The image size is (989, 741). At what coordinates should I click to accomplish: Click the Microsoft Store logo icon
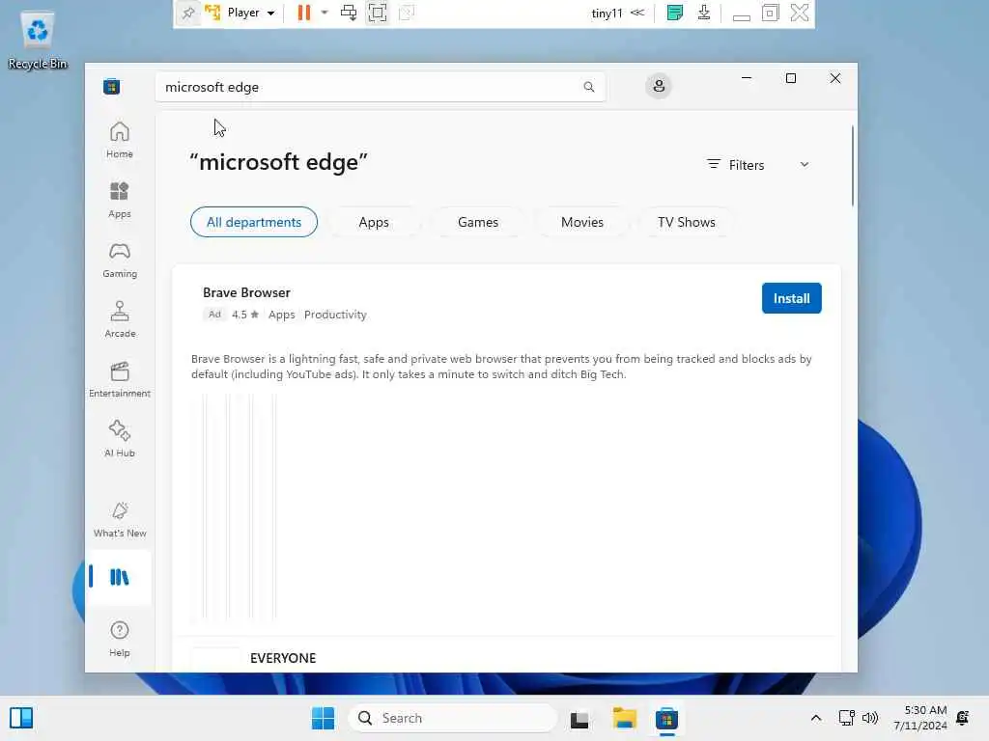[112, 86]
